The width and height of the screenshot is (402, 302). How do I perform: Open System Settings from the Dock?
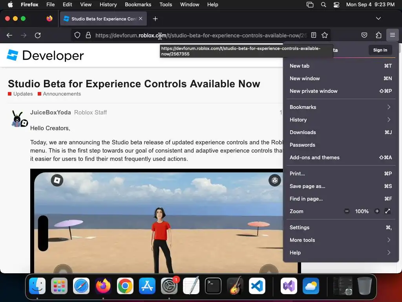(169, 286)
